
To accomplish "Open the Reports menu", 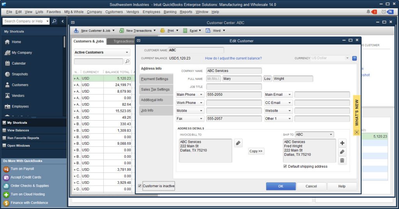I will [x=186, y=12].
